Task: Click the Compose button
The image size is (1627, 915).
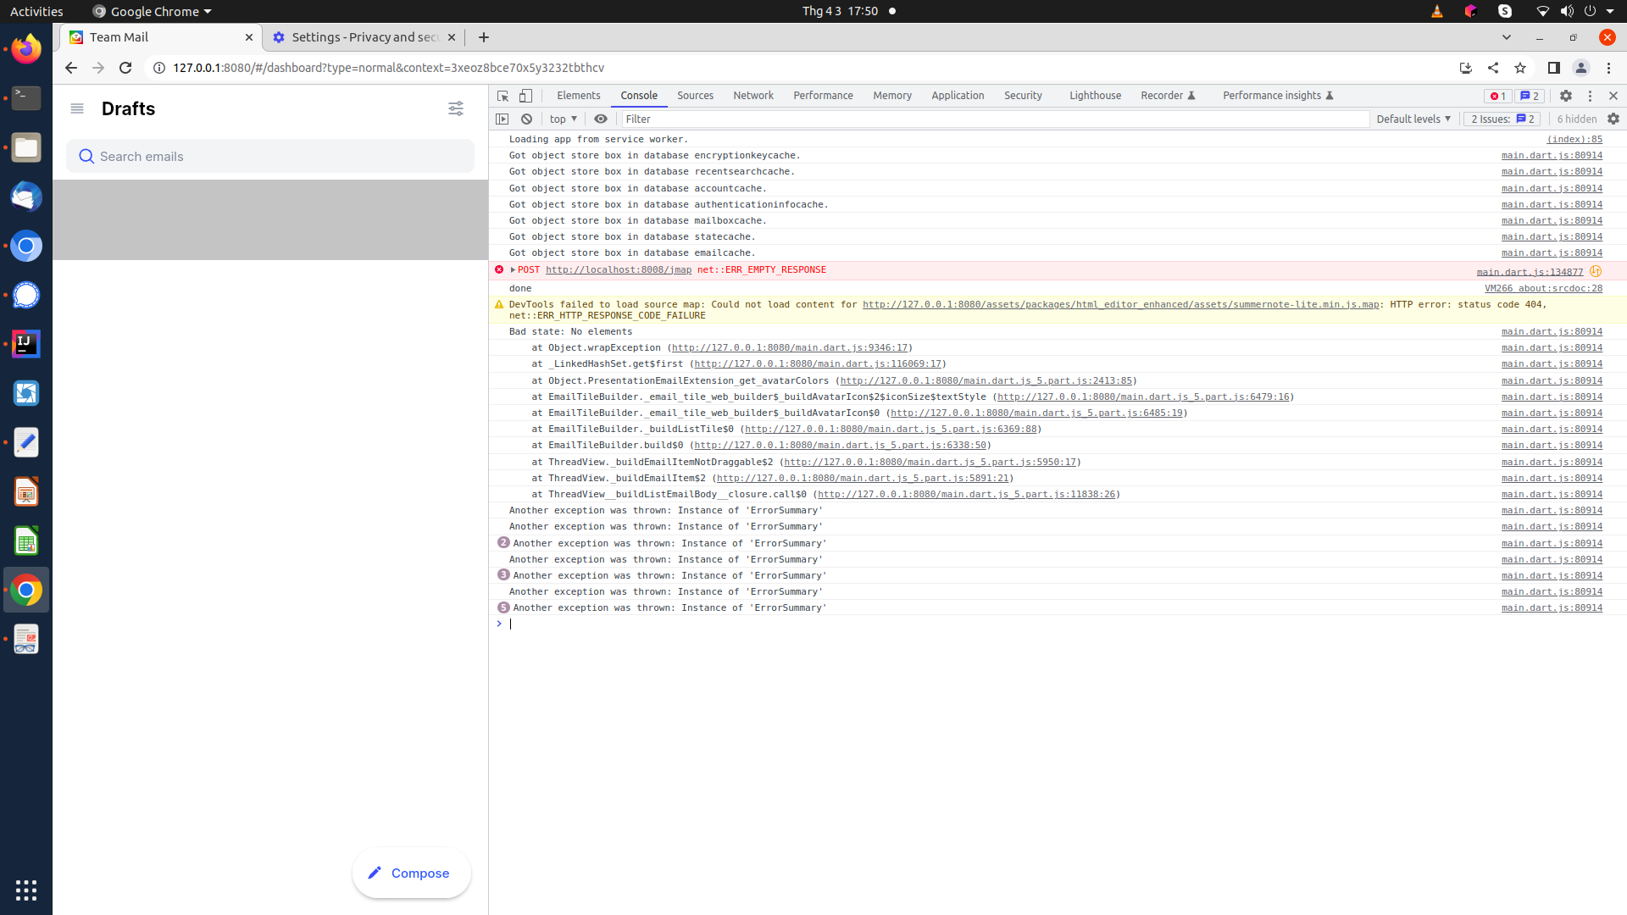Action: 411,873
